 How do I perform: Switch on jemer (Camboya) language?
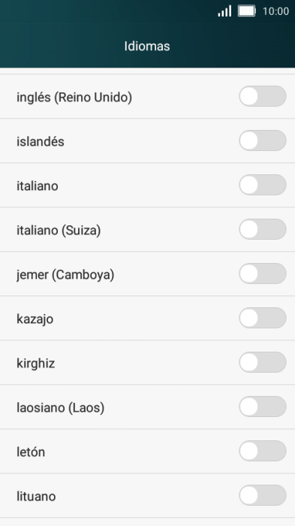[263, 274]
